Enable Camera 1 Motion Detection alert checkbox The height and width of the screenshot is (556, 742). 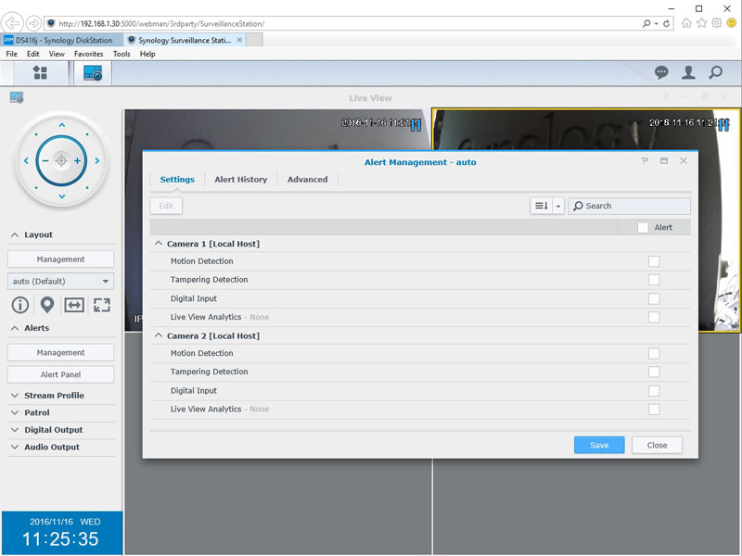(654, 261)
